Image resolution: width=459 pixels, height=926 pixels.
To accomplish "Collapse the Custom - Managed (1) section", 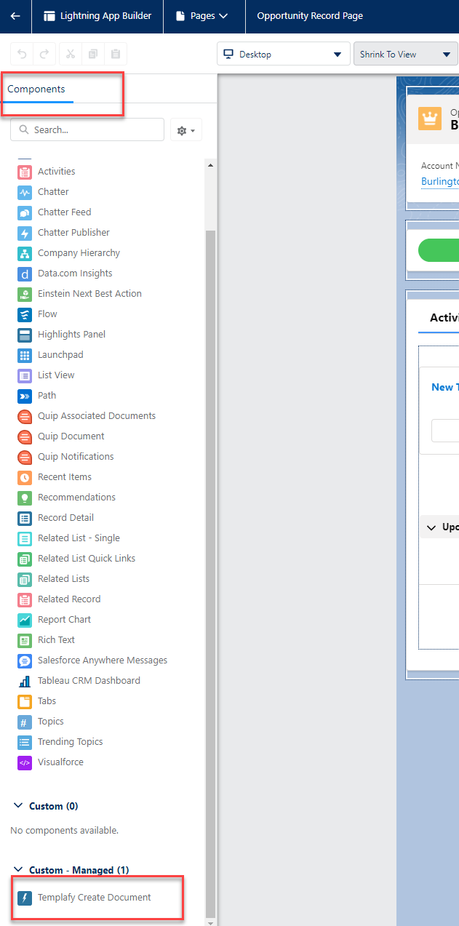I will [x=18, y=870].
